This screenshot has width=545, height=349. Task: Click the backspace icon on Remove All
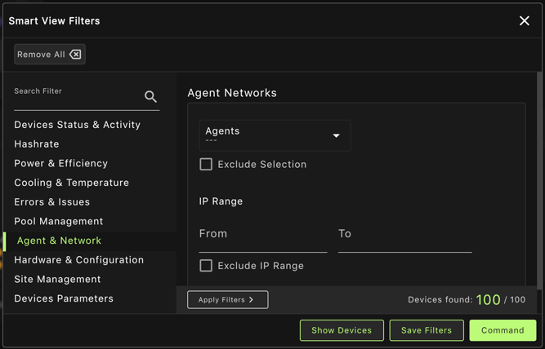[x=75, y=55]
